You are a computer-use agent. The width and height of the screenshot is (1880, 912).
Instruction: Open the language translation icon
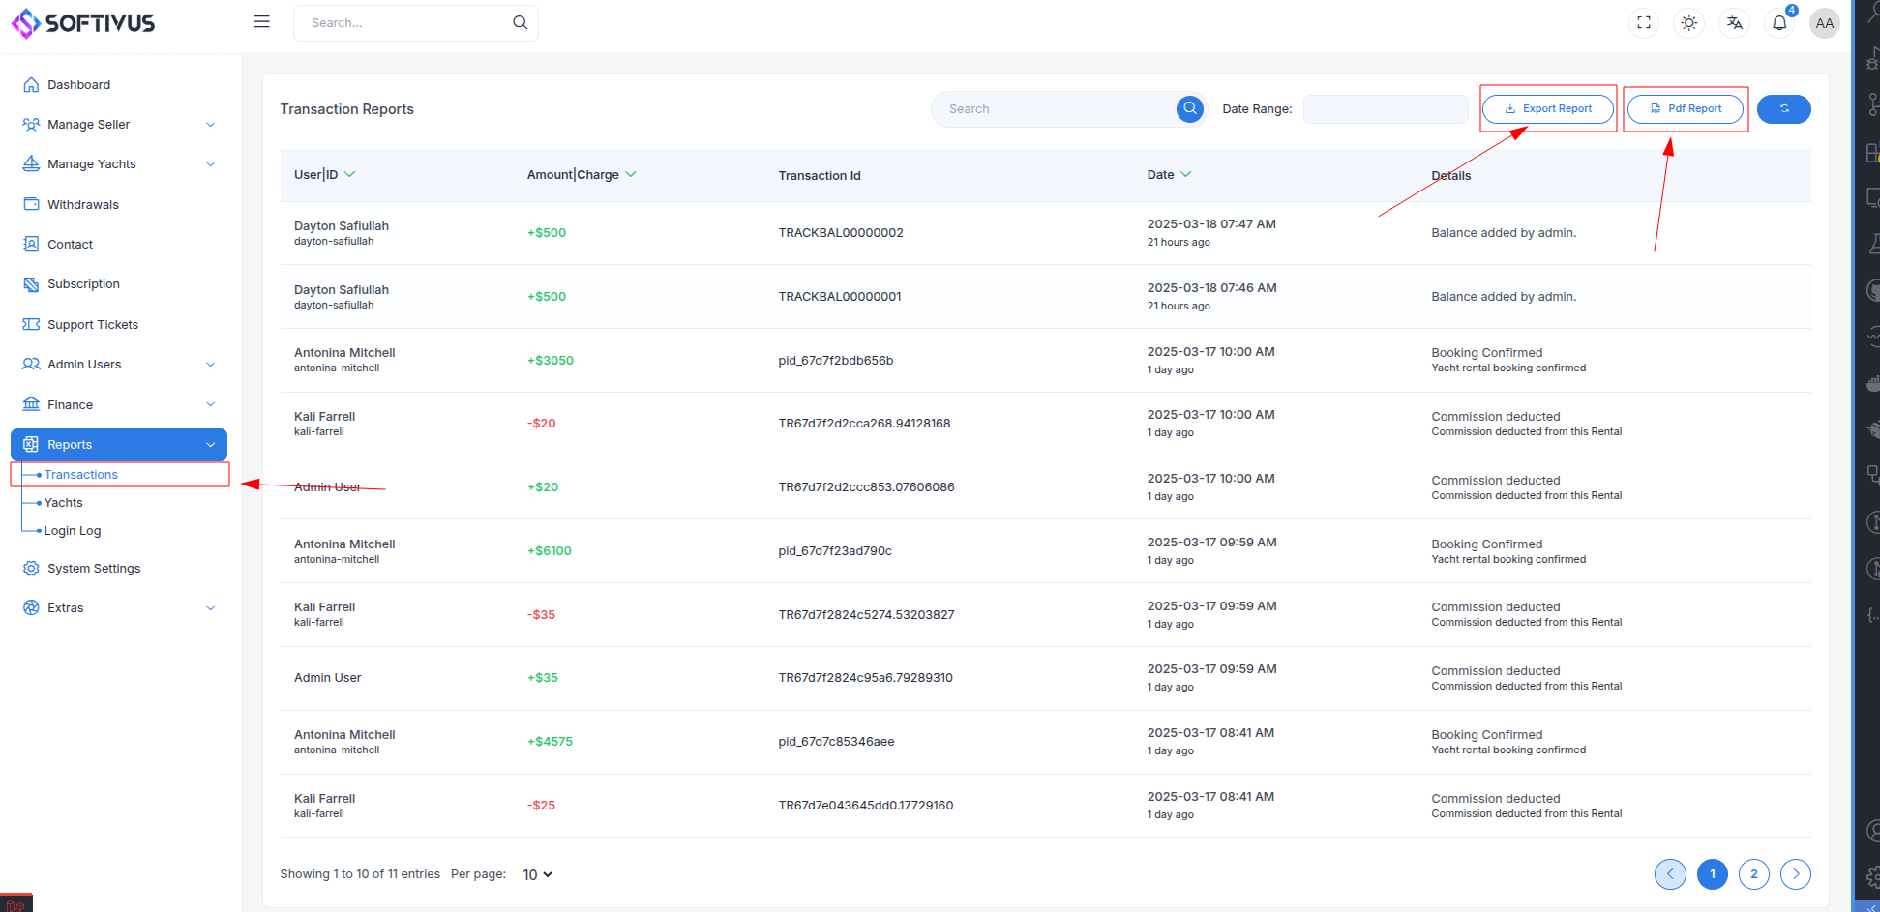tap(1734, 22)
